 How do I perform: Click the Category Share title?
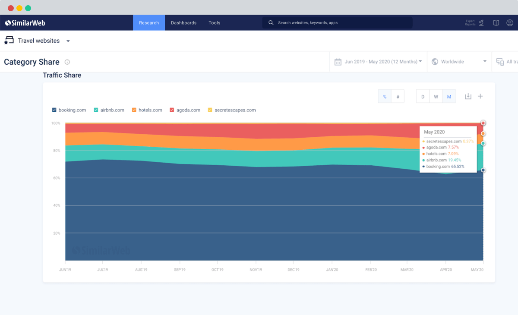(x=32, y=62)
